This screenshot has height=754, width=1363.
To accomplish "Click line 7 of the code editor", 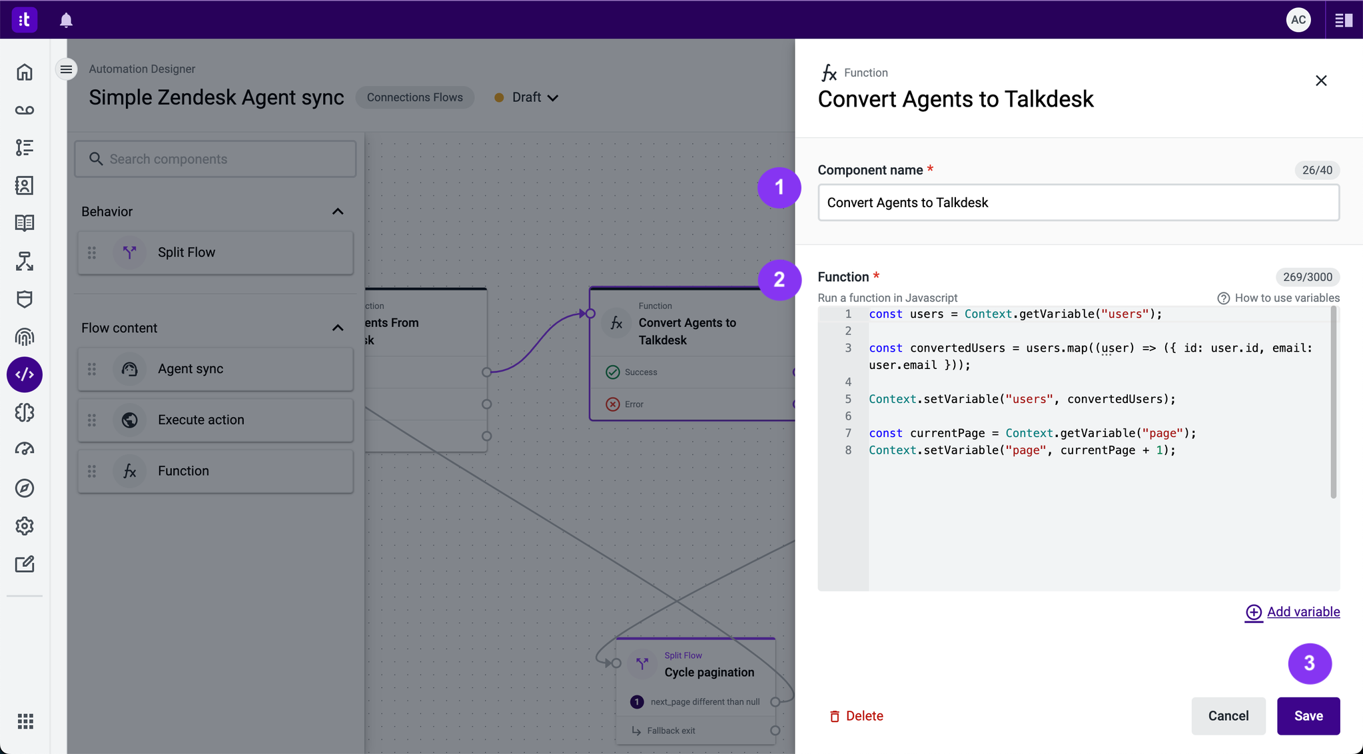I will (x=1033, y=433).
